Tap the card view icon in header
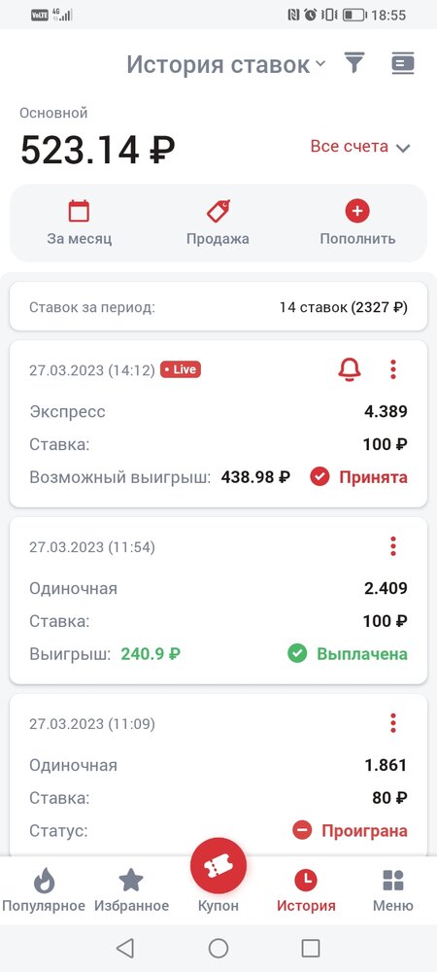The height and width of the screenshot is (972, 437). [403, 63]
